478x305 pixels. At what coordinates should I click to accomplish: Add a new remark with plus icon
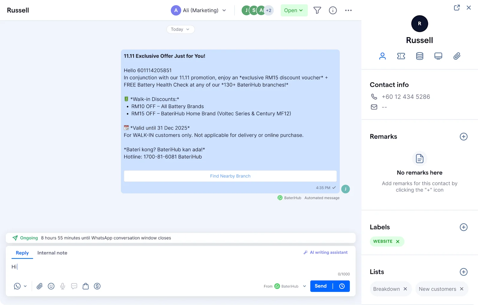coord(464,137)
